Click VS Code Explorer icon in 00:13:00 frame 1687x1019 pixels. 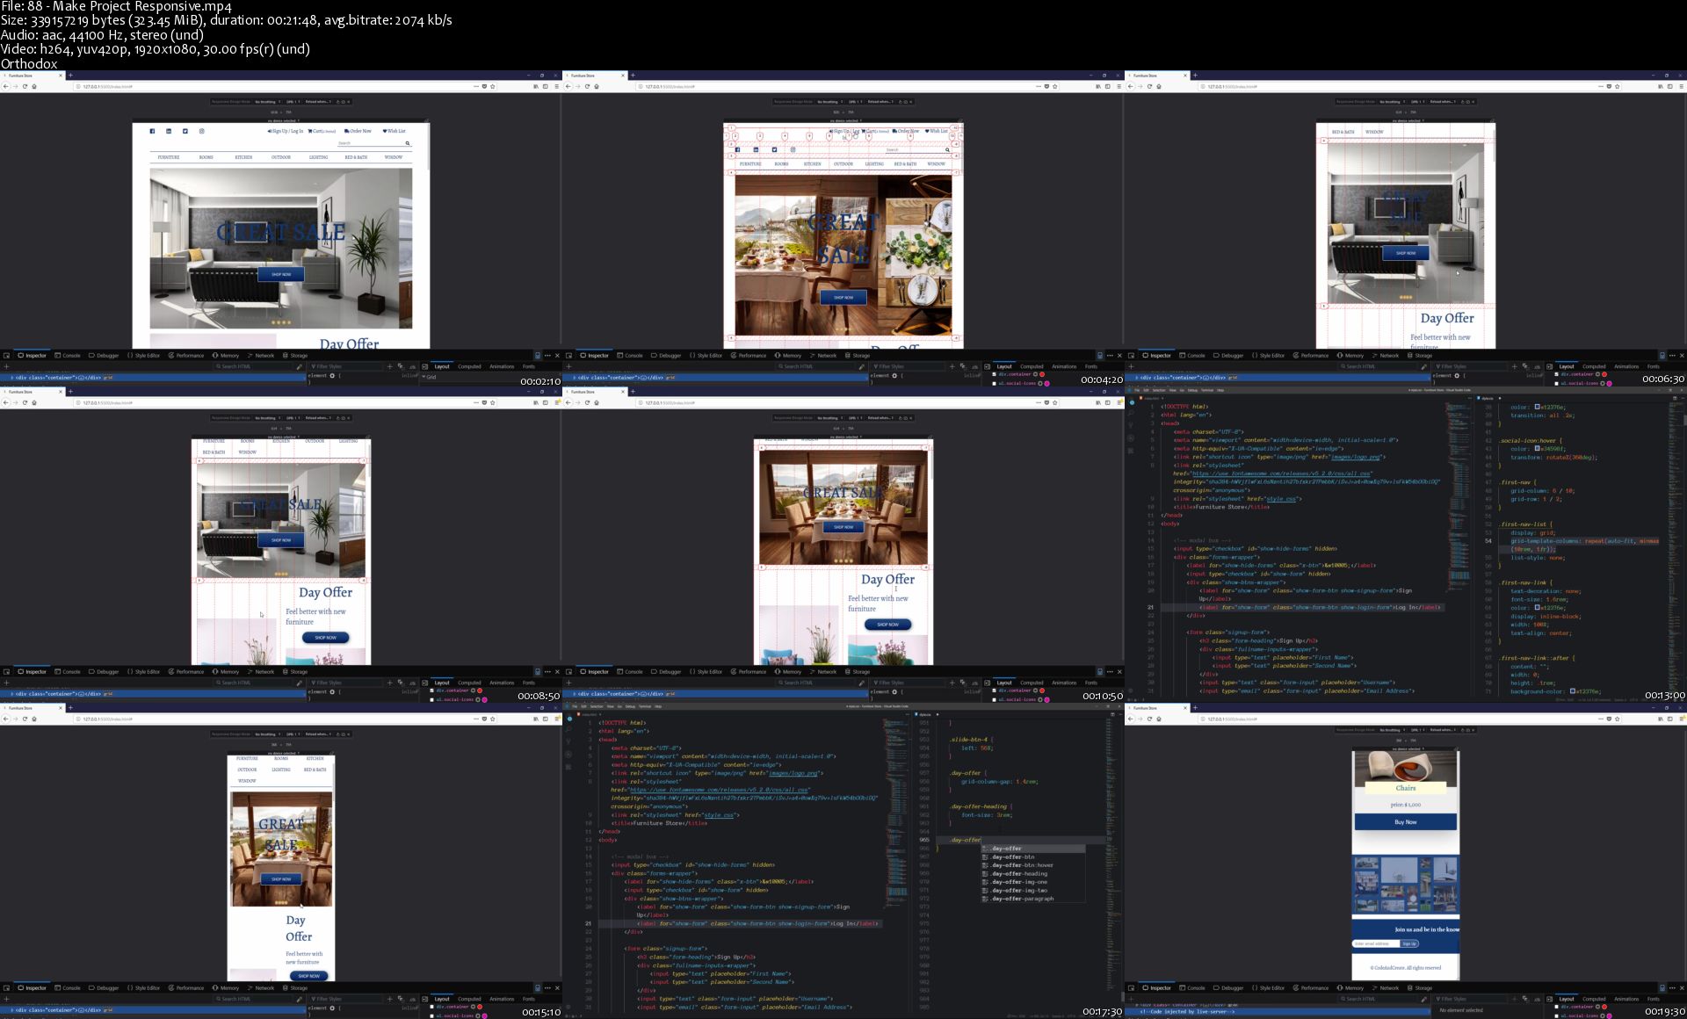[x=1131, y=402]
